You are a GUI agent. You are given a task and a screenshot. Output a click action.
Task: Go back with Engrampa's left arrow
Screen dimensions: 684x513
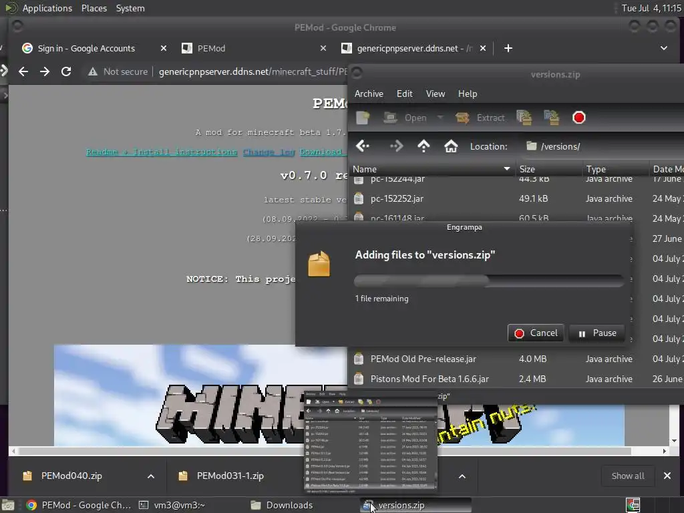click(363, 146)
